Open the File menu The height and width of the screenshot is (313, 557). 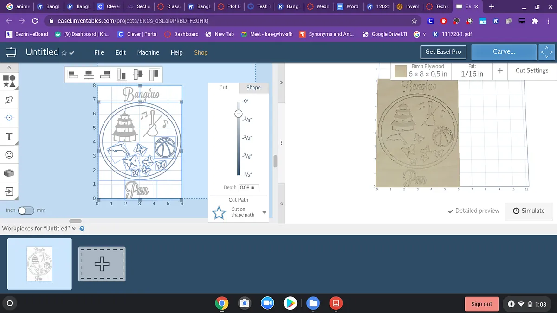click(x=99, y=52)
